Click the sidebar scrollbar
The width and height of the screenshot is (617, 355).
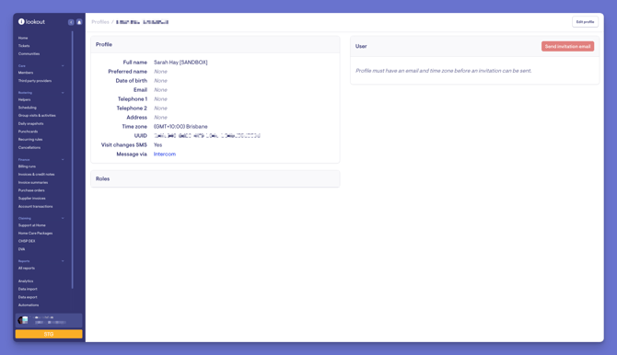point(73,160)
